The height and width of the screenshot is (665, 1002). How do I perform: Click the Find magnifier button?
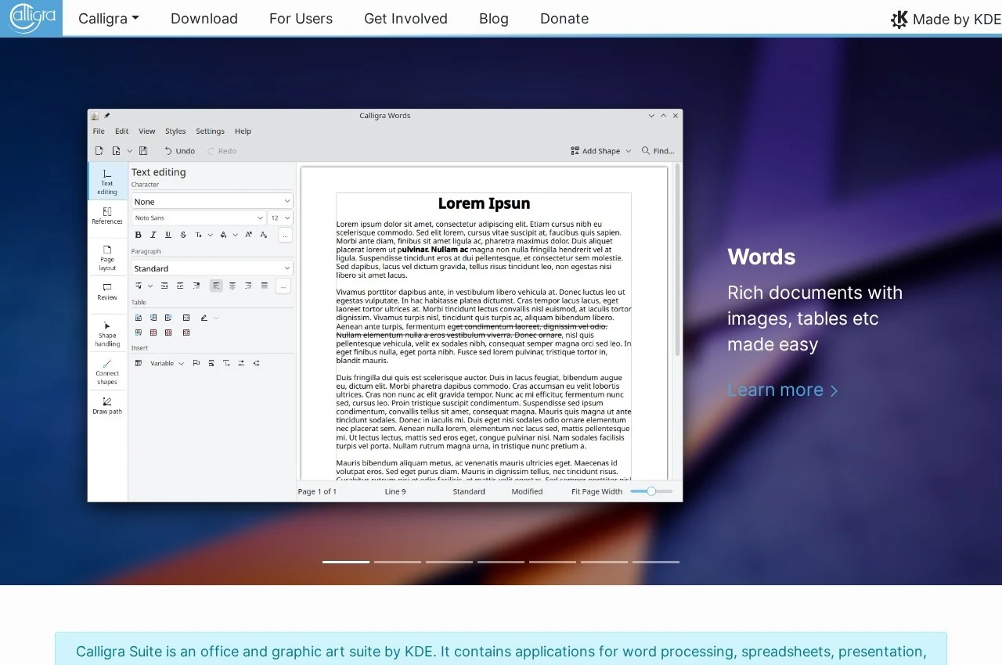[x=658, y=151]
